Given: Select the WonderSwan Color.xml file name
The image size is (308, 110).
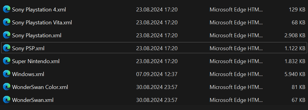Looking at the screenshot, I should (x=40, y=87).
